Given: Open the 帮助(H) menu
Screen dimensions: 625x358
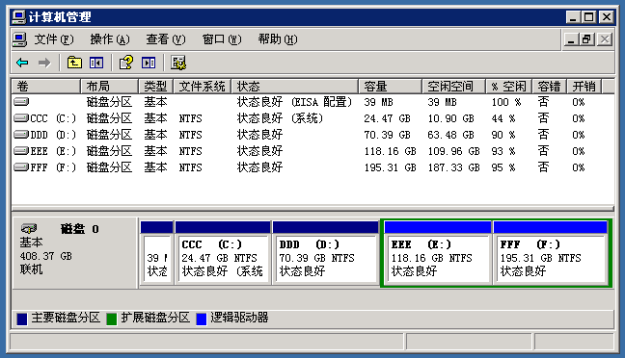Looking at the screenshot, I should coord(278,39).
